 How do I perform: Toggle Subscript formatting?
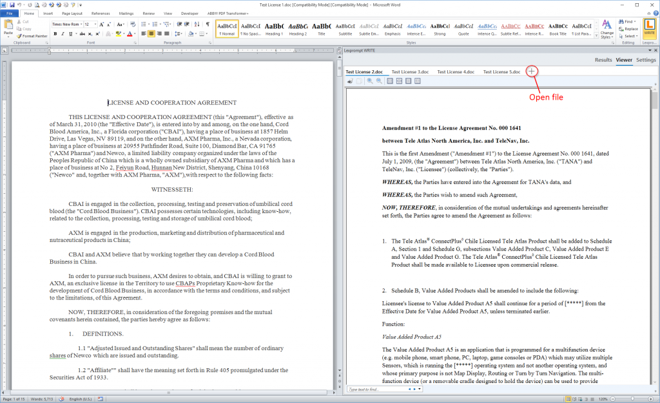click(90, 33)
